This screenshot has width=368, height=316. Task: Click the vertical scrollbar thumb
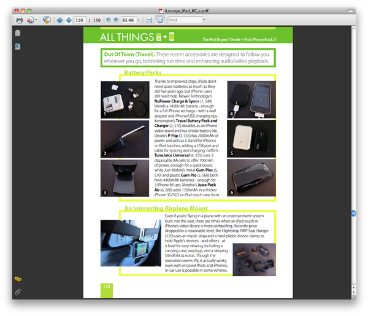point(353,213)
